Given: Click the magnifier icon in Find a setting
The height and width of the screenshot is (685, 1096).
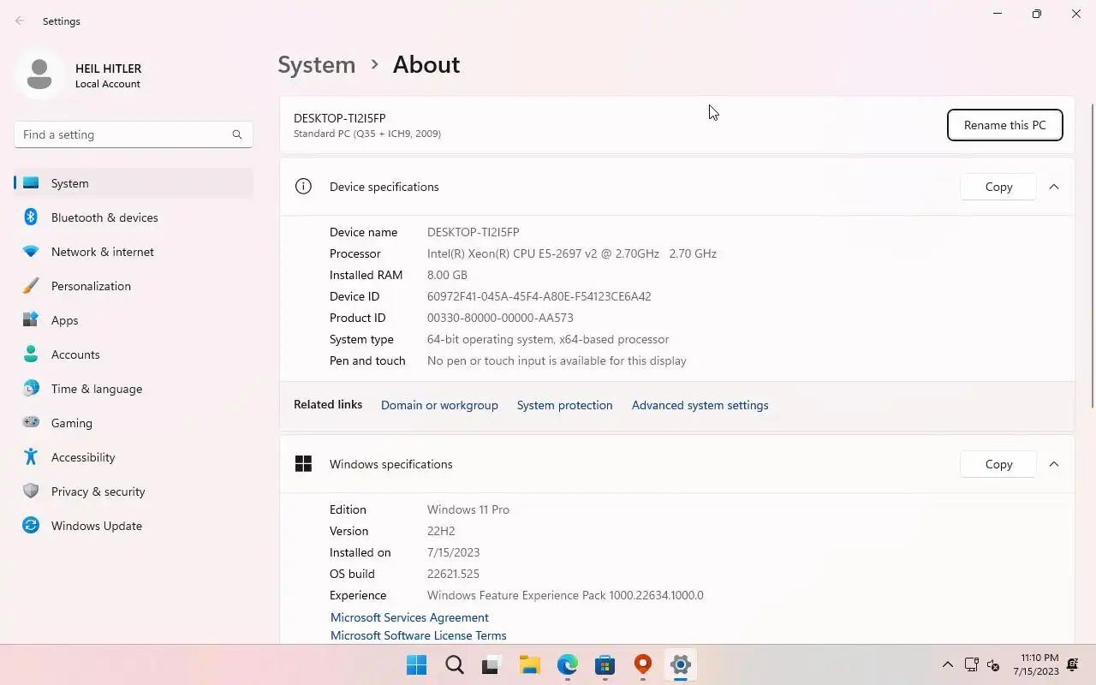Looking at the screenshot, I should click(237, 134).
